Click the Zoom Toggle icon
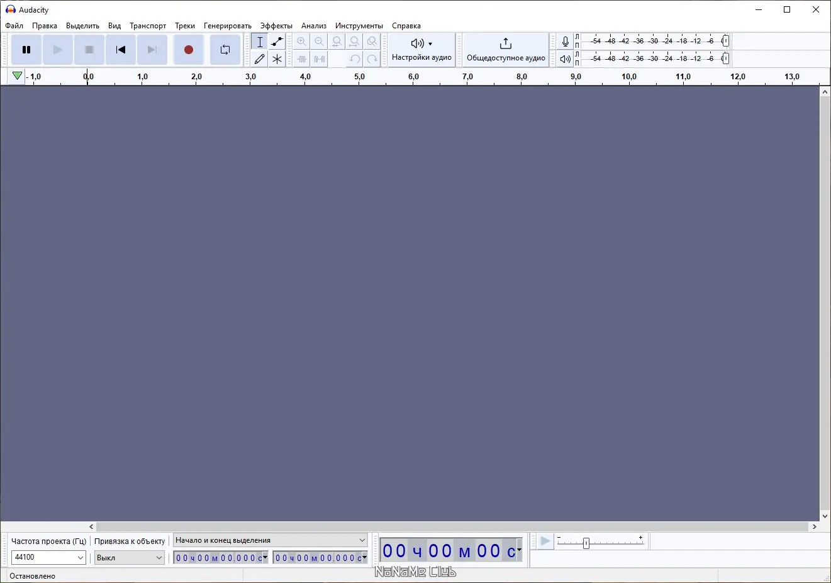831x583 pixels. (372, 42)
